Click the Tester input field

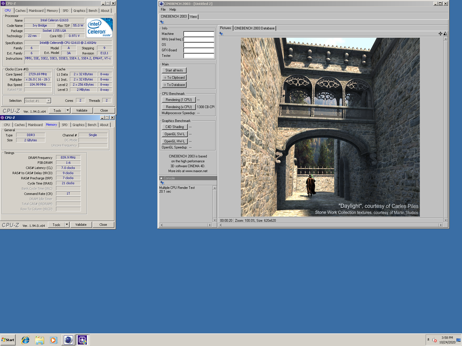click(199, 56)
